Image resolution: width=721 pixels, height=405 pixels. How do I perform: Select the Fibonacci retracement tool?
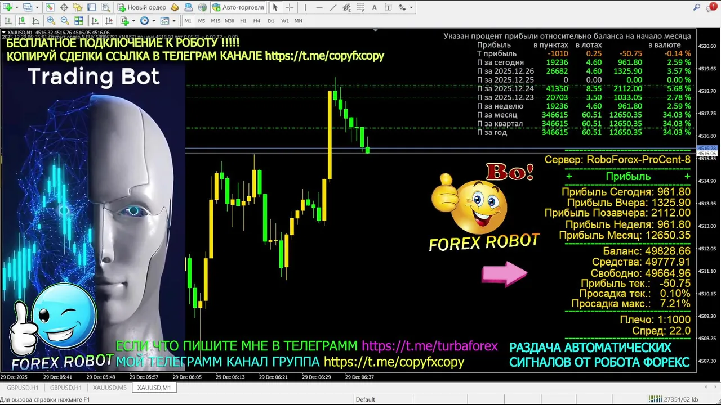tap(360, 7)
